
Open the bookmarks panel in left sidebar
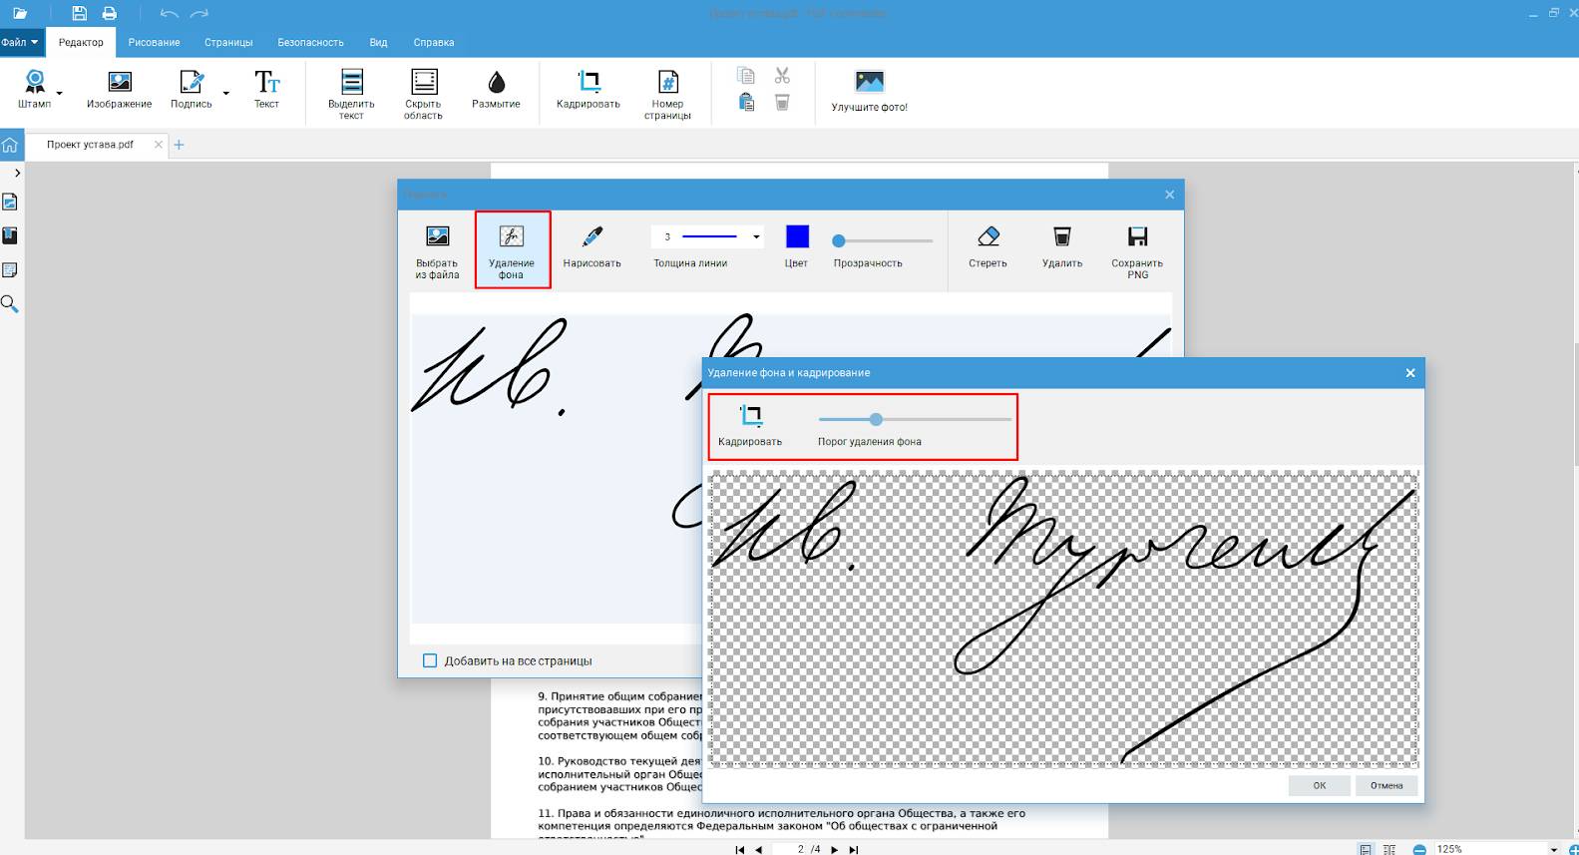pyautogui.click(x=10, y=236)
